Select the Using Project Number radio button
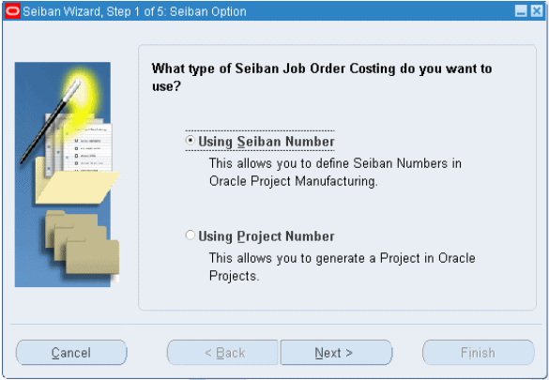This screenshot has height=380, width=549. click(190, 236)
